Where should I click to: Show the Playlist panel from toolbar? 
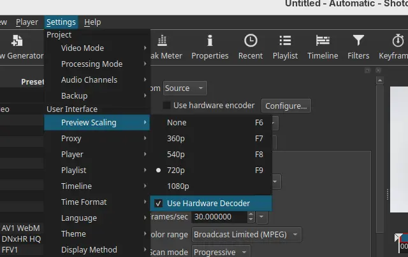[x=285, y=42]
